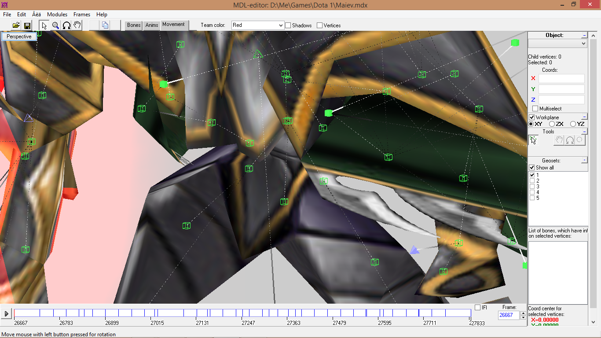Viewport: 601px width, 338px height.
Task: Select the rotate view tool in toolbar
Action: [x=66, y=26]
